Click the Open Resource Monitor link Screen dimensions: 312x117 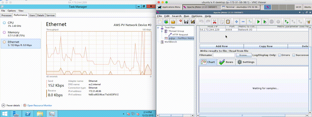click(x=40, y=106)
